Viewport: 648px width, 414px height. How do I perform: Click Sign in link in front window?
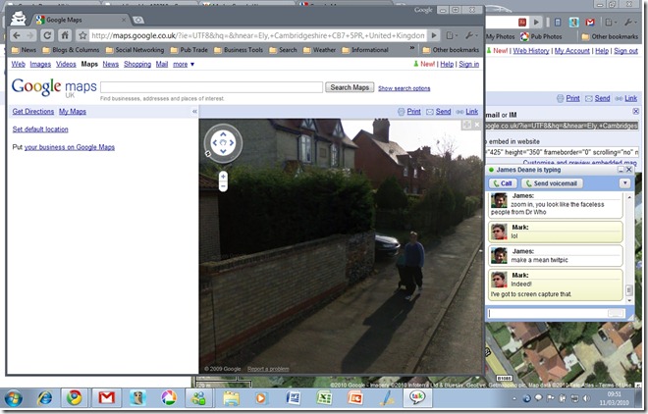469,64
